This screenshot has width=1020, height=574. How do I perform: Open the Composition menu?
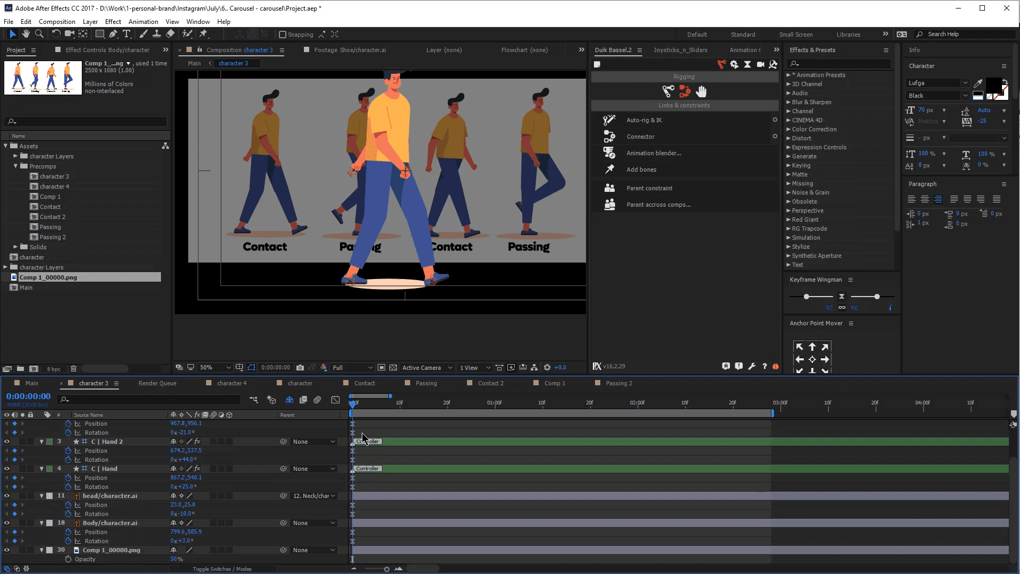57,22
